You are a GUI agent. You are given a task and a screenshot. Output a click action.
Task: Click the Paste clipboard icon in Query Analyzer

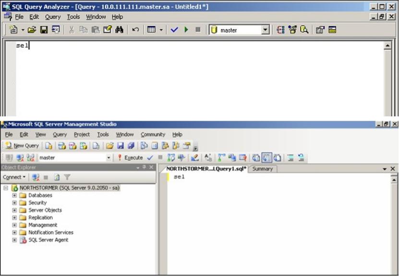[96, 30]
